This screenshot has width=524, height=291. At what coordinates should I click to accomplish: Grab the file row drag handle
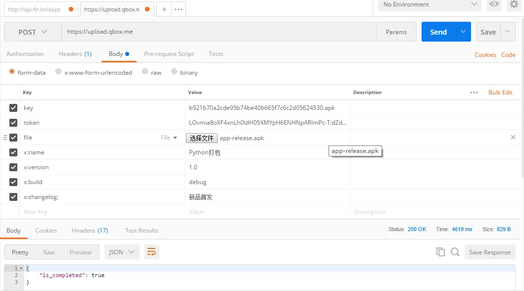coord(5,138)
